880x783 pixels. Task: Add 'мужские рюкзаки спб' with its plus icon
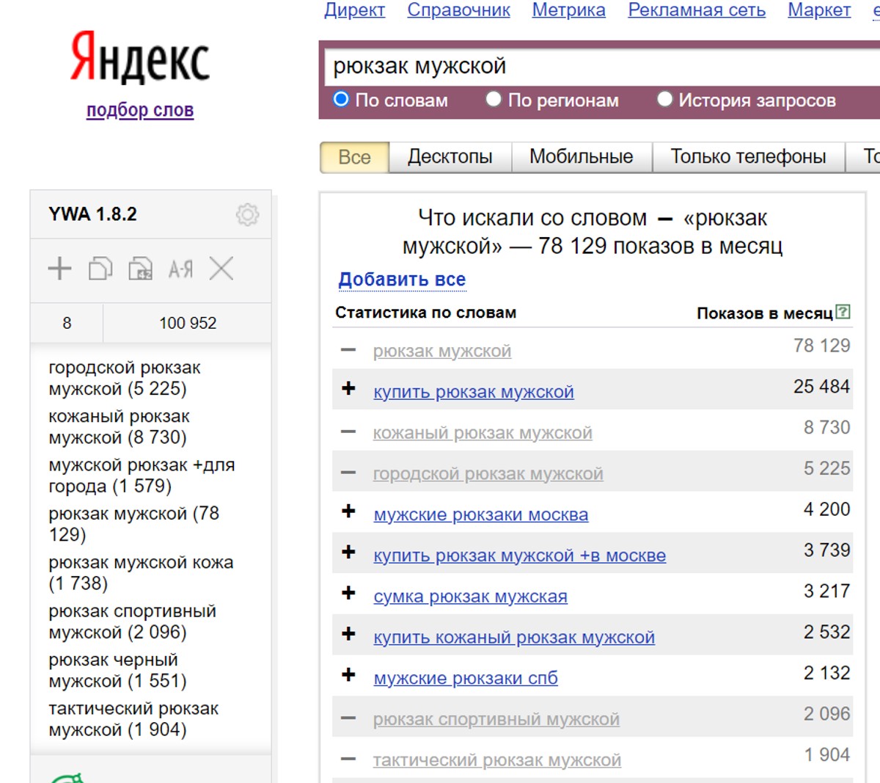click(x=348, y=675)
